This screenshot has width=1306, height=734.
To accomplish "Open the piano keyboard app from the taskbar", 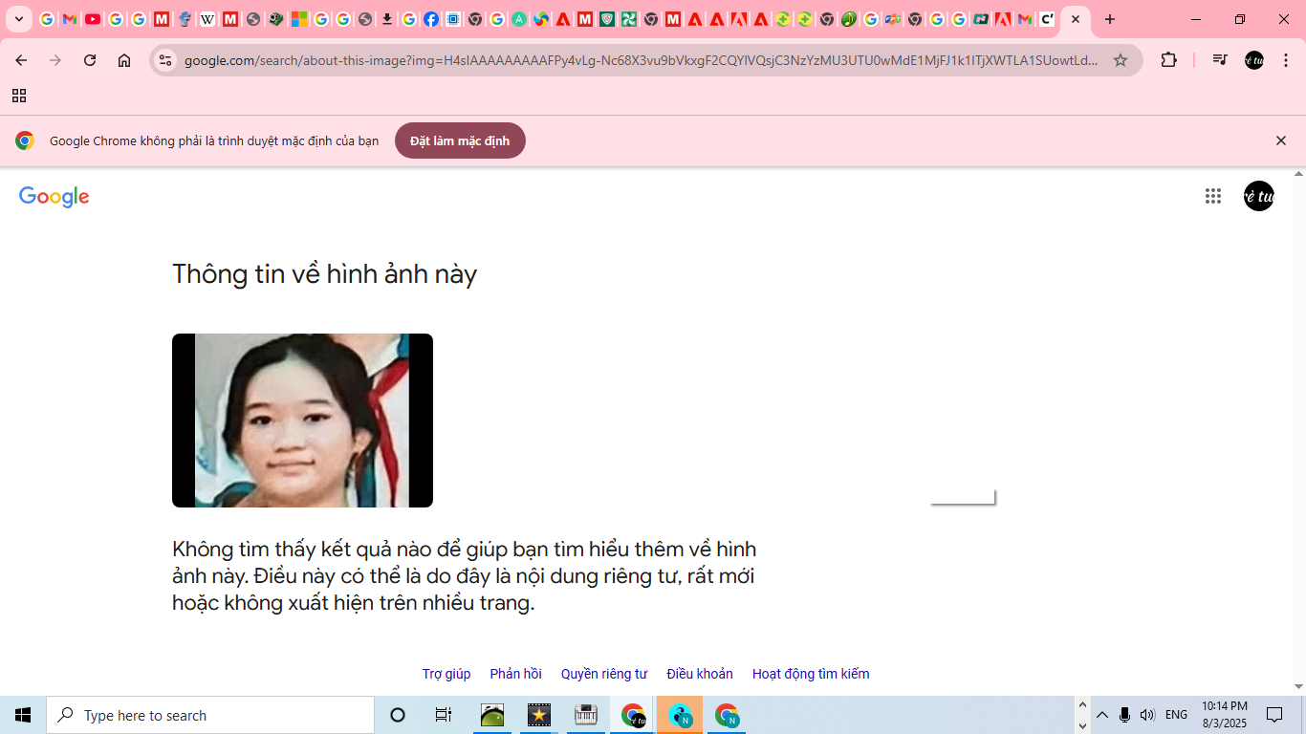I will click(x=585, y=714).
